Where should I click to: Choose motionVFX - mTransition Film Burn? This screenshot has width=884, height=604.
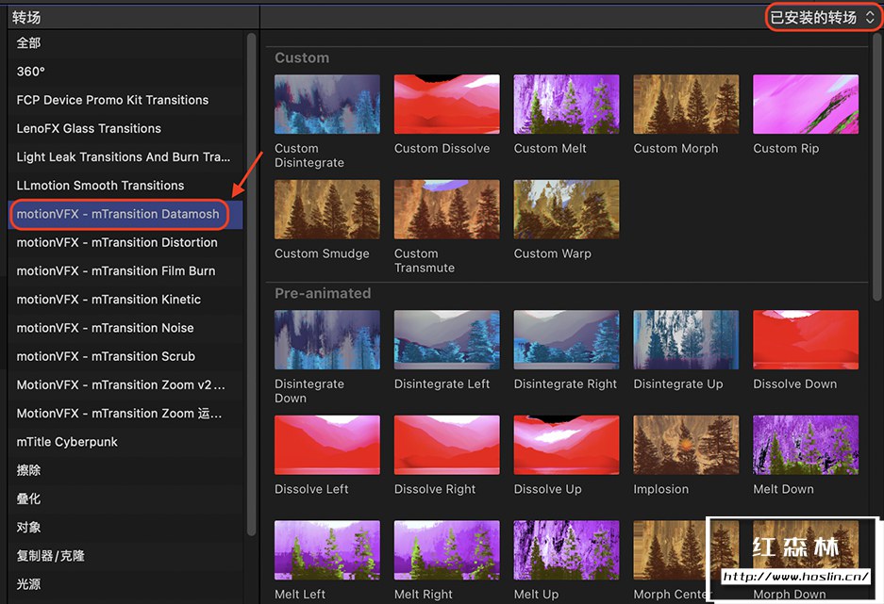click(x=116, y=271)
